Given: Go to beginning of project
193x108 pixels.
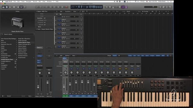Looking at the screenshot, I should click(x=58, y=7).
